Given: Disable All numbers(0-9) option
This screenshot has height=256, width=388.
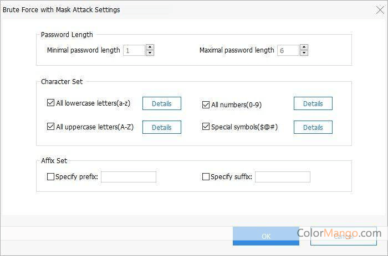Looking at the screenshot, I should point(206,104).
